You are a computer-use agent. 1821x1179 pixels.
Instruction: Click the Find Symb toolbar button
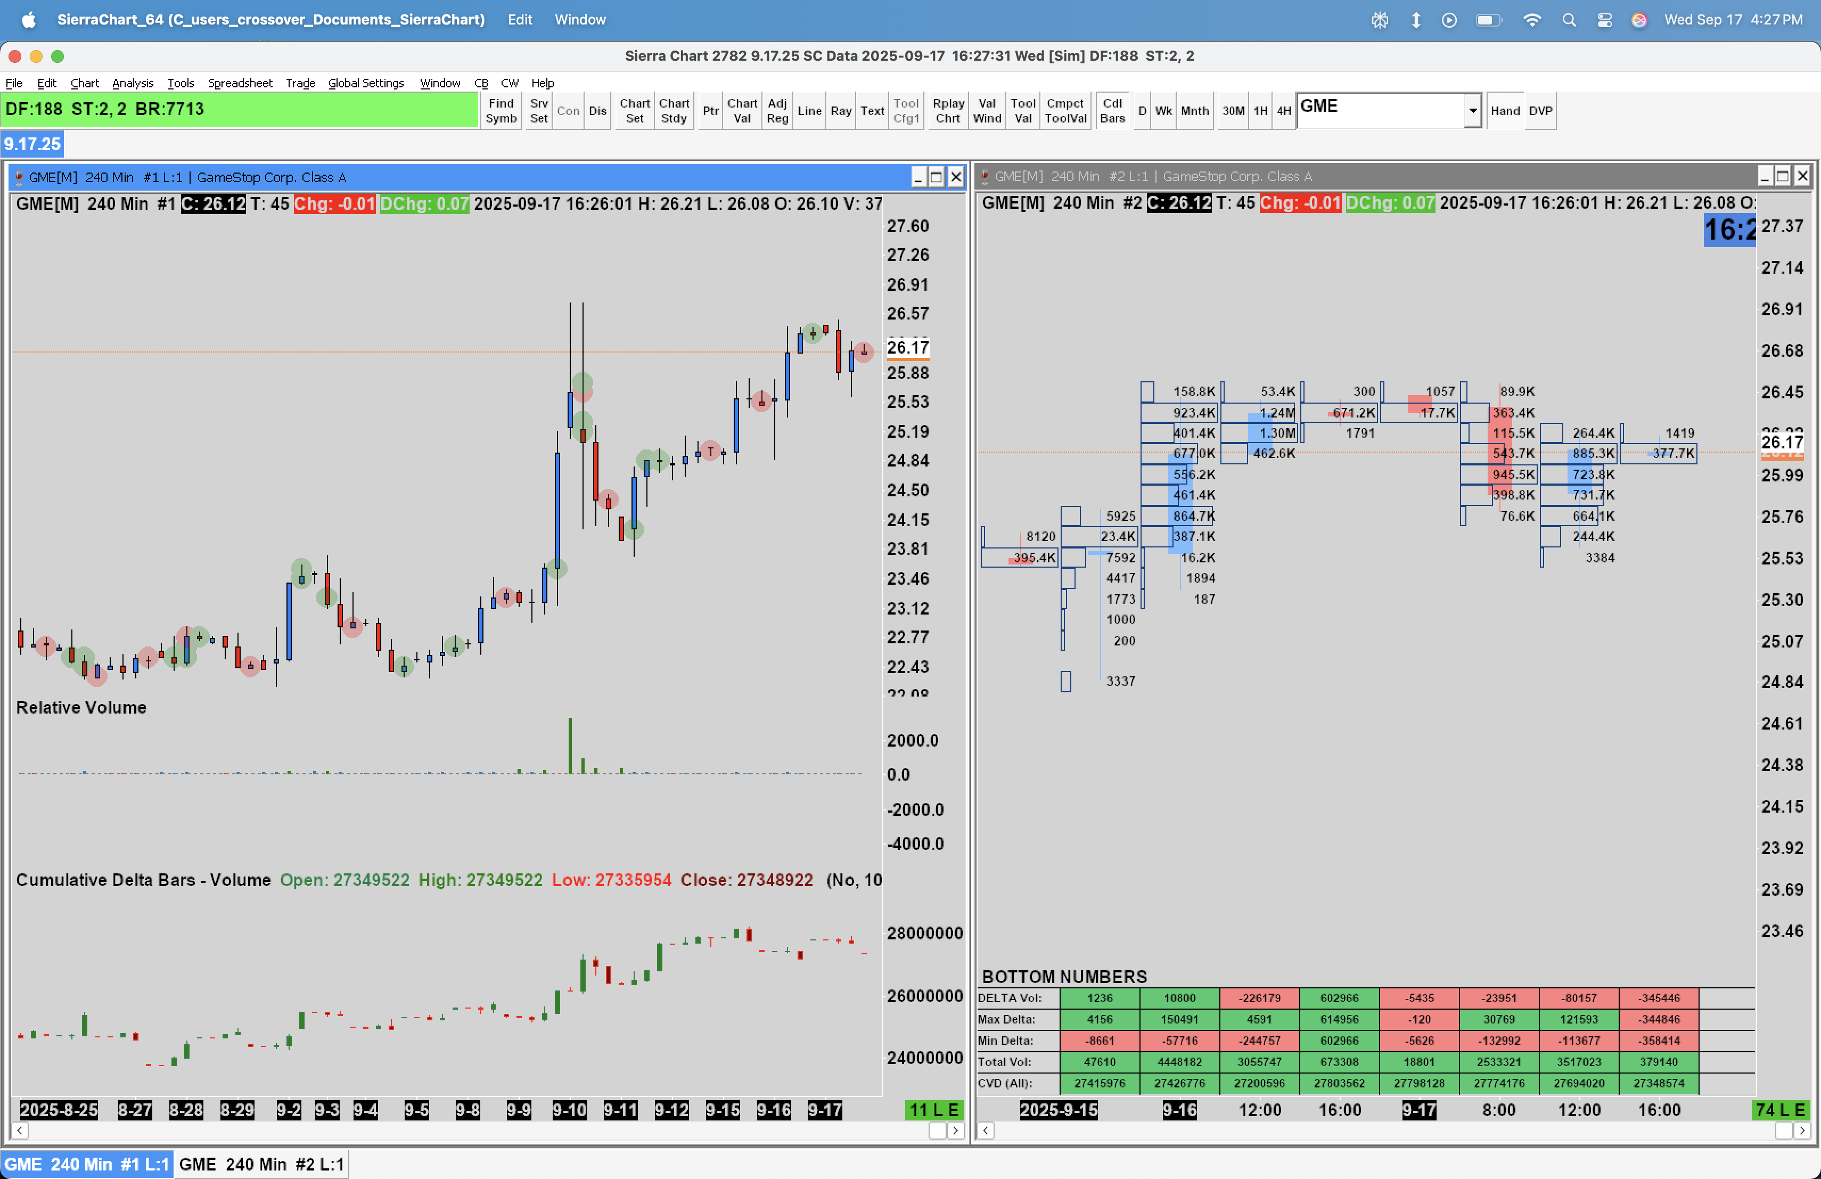(x=501, y=111)
